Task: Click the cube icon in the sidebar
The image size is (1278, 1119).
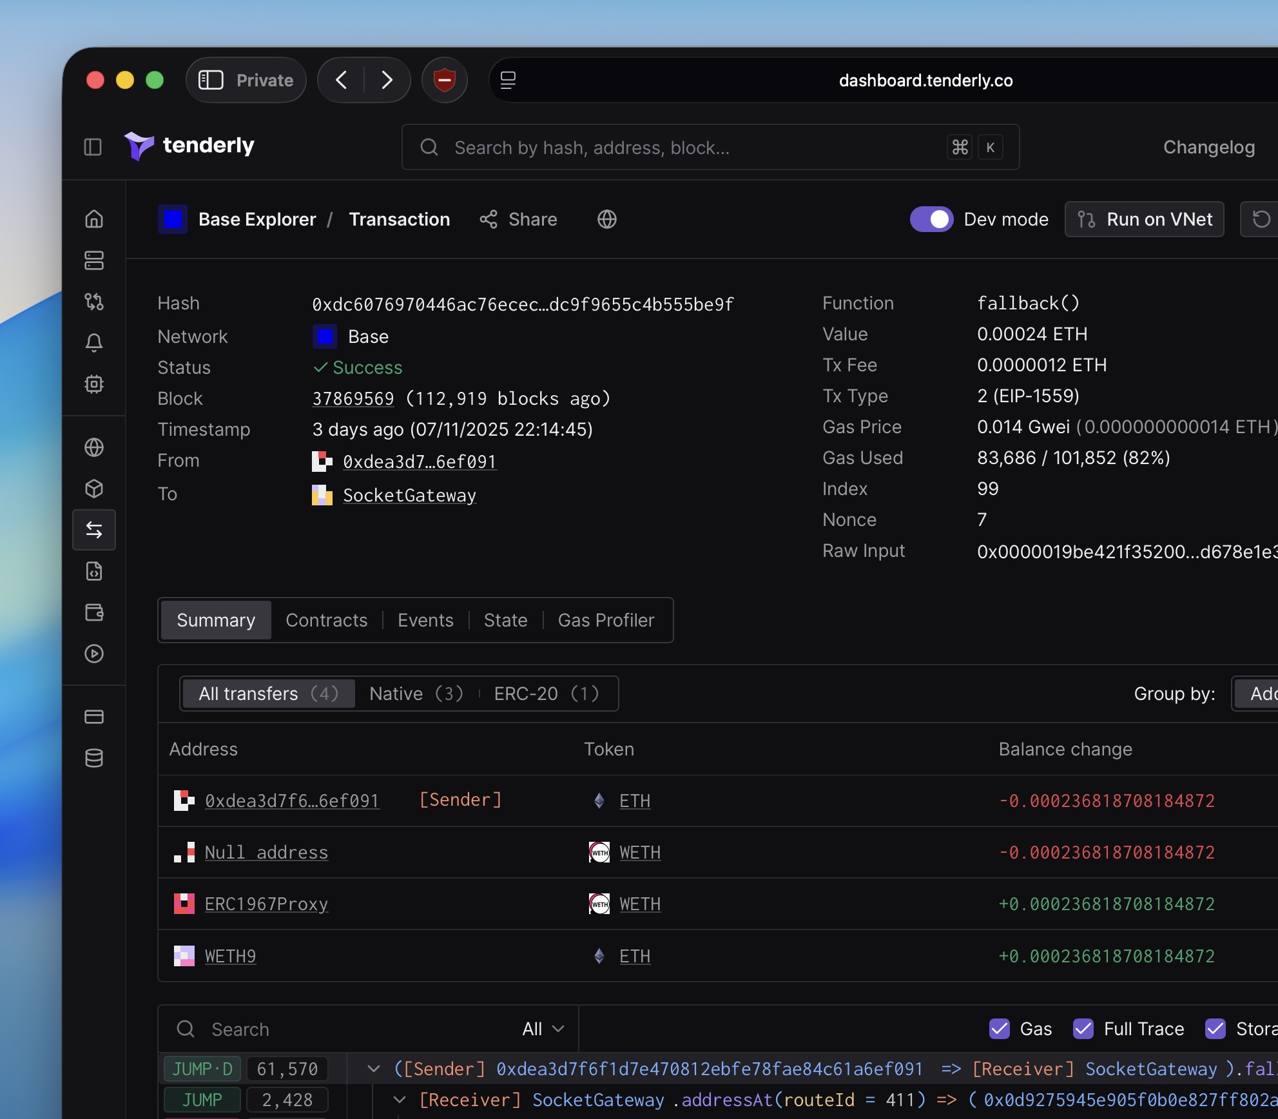Action: 94,489
